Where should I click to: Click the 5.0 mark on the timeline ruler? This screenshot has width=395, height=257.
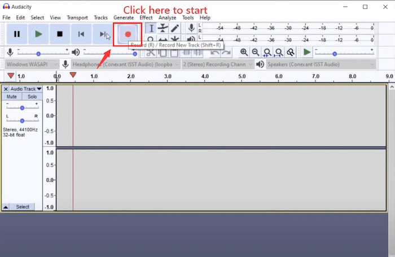[x=242, y=76]
